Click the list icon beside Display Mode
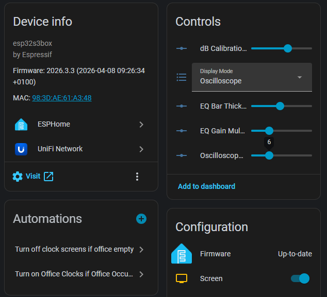 [181, 77]
